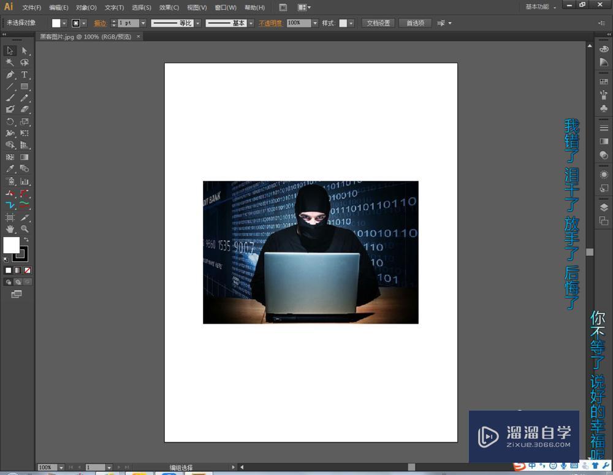613x475 pixels.
Task: Click the 文档设置 button
Action: pos(378,23)
